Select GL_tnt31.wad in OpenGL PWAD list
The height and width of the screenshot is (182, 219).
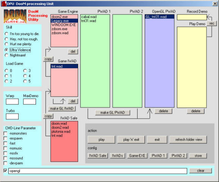(x=160, y=17)
